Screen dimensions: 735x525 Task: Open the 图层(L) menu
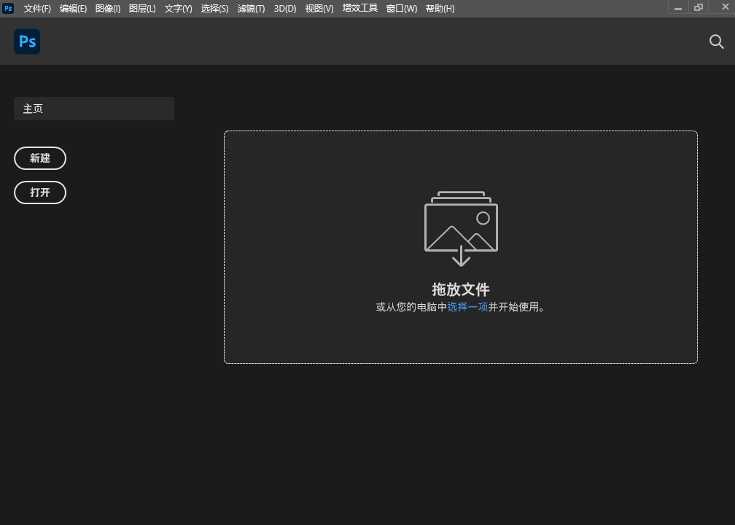coord(142,8)
